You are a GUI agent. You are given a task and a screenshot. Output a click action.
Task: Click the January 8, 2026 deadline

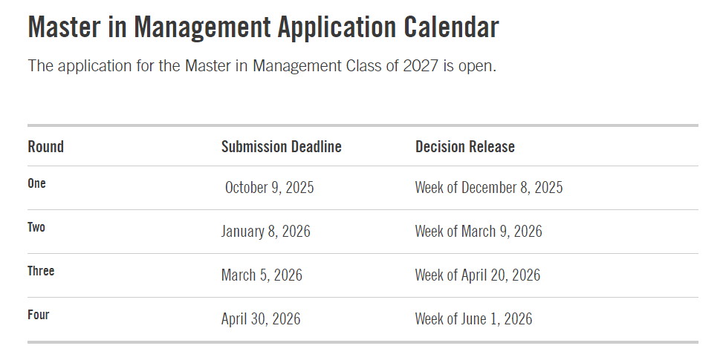(265, 232)
